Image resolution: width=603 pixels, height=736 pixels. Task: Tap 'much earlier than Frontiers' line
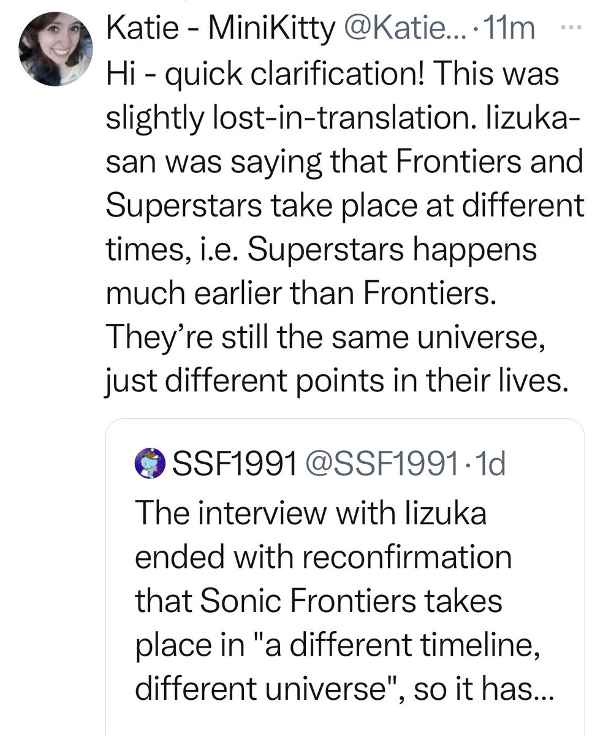pos(299,297)
